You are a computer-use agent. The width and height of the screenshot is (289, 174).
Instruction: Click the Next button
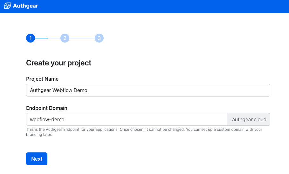[x=37, y=159]
